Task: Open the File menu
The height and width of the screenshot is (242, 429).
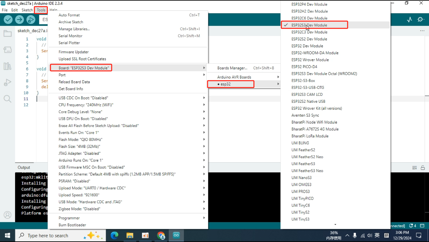Action: 5,10
